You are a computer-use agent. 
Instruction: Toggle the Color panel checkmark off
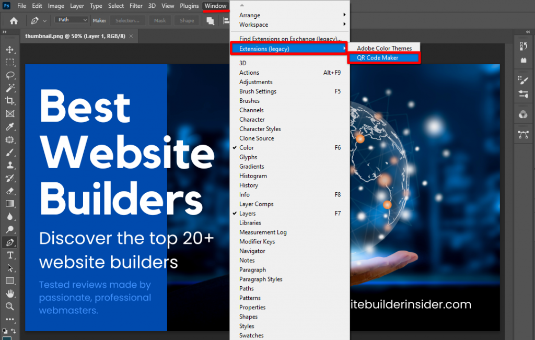point(246,147)
